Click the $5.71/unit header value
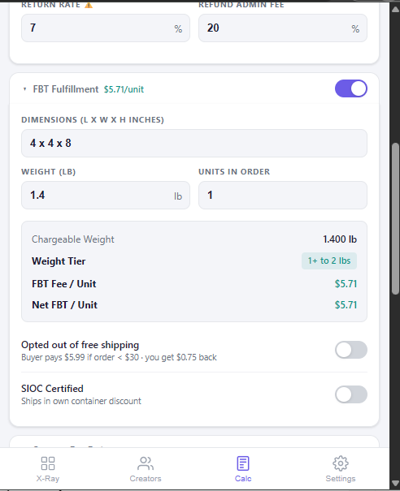 124,89
